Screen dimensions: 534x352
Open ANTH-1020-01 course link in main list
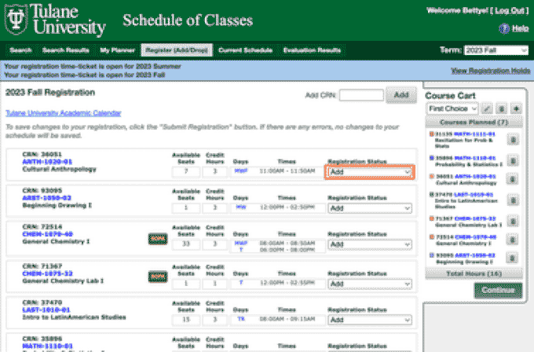pyautogui.click(x=47, y=162)
